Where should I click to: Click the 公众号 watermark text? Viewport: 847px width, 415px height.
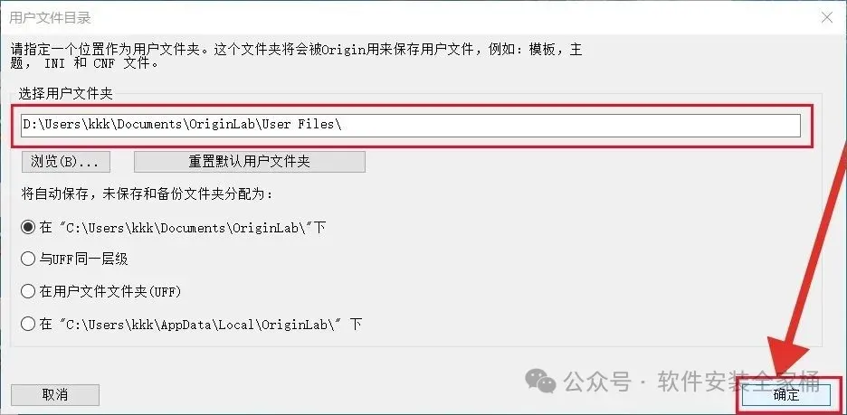click(x=597, y=382)
